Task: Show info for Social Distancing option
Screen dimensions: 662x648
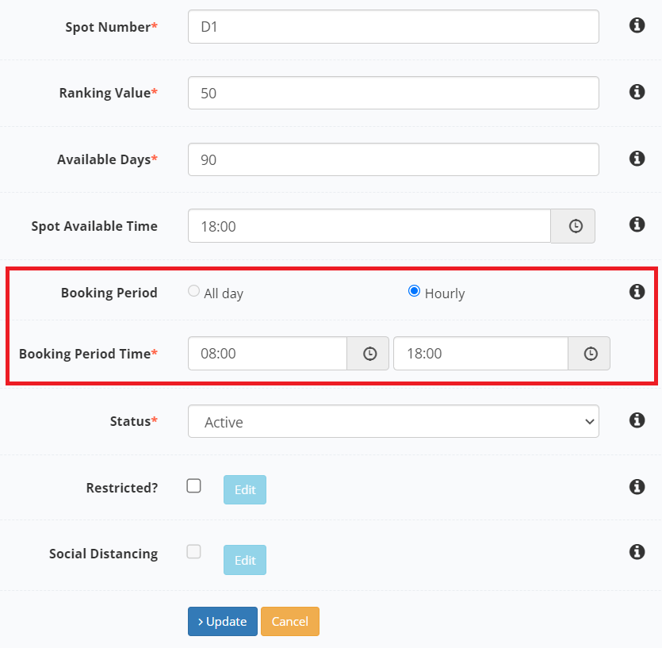Action: tap(637, 552)
